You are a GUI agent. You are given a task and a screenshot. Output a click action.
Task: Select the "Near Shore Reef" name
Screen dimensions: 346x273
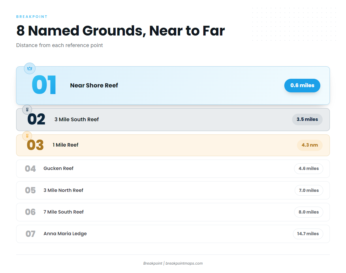(x=94, y=85)
